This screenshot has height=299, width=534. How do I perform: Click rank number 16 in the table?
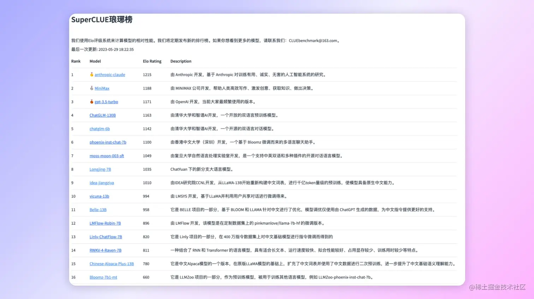[x=73, y=277]
